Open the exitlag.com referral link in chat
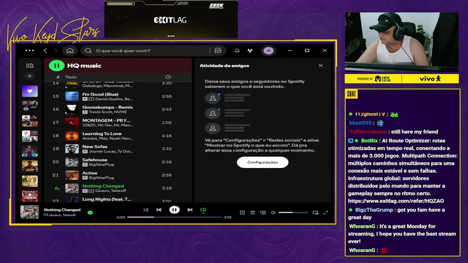468x263 pixels. point(396,201)
